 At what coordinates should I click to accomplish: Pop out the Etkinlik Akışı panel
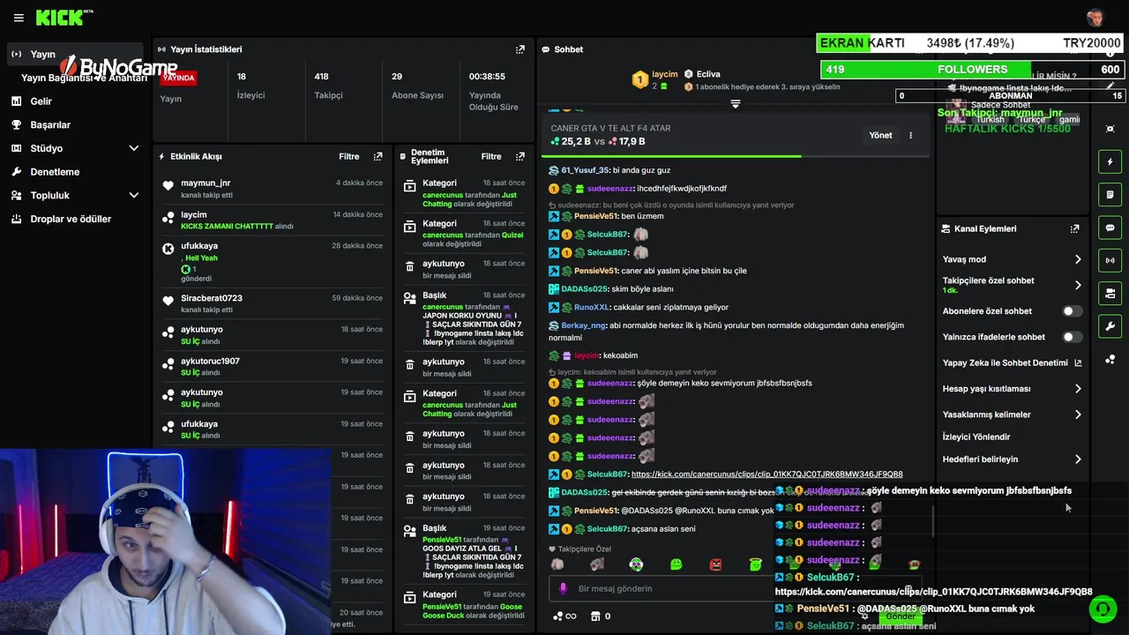378,156
